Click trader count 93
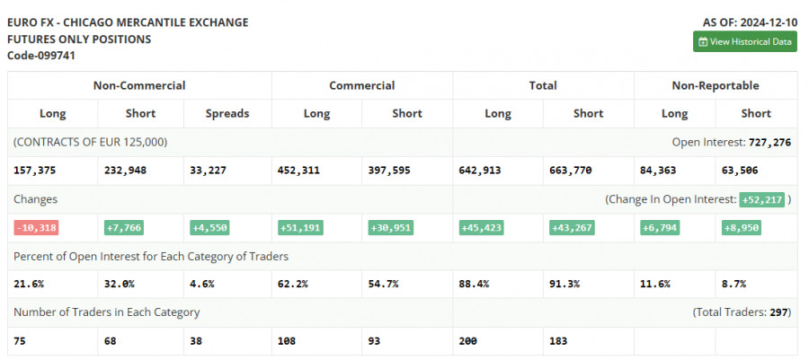This screenshot has height=360, width=809. click(x=374, y=340)
